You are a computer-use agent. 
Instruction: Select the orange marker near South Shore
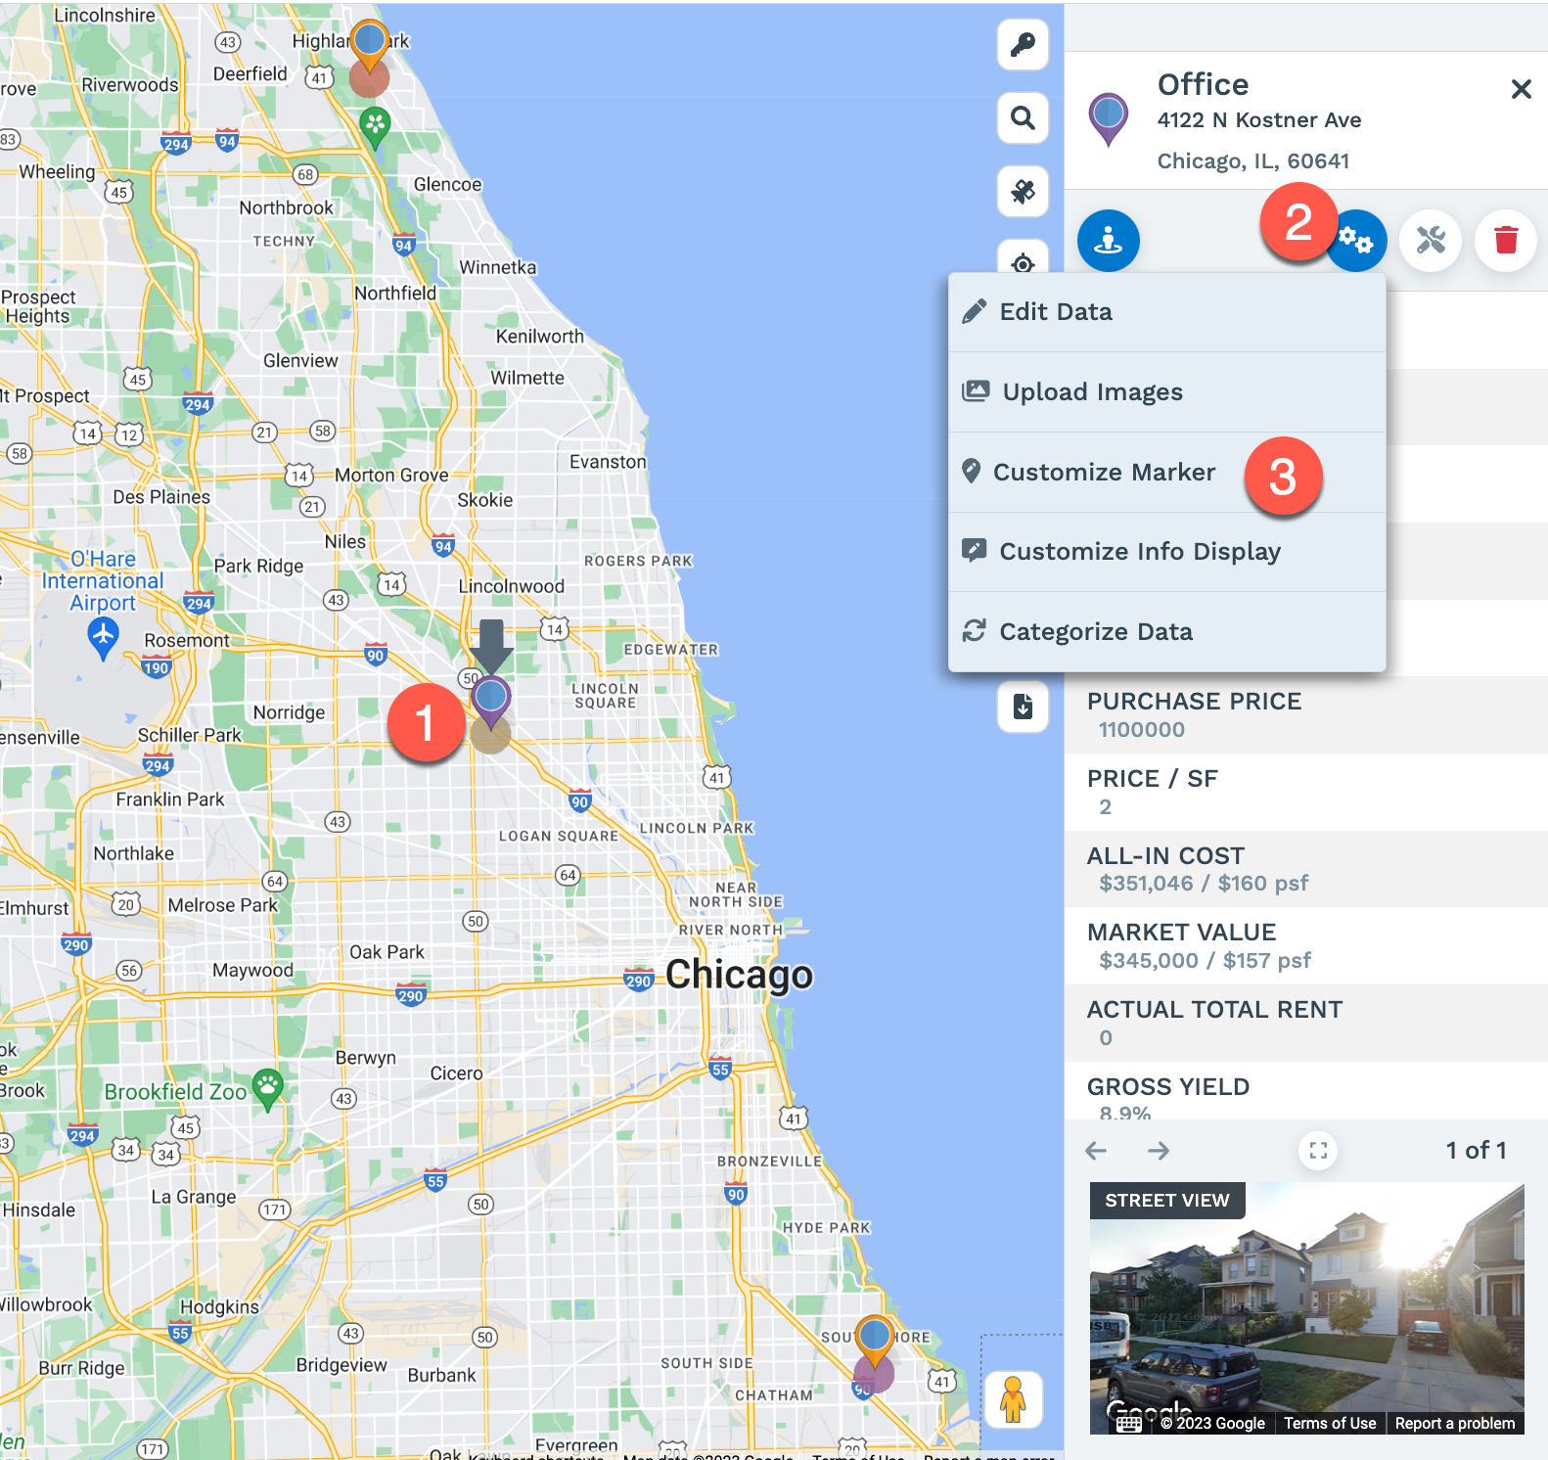pos(874,1341)
